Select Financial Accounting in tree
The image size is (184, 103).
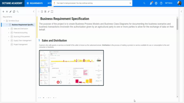(x=20, y=33)
